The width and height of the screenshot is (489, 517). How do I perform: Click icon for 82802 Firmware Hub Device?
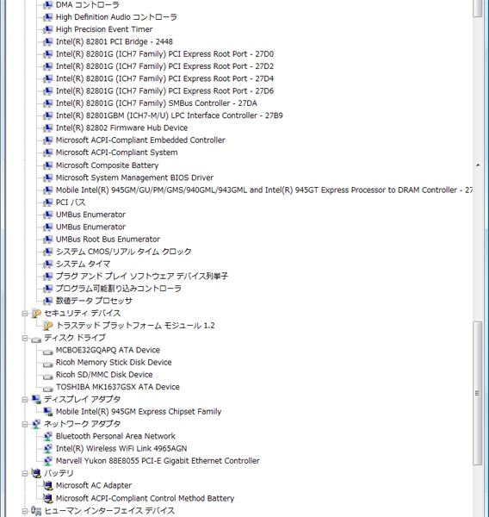47,128
